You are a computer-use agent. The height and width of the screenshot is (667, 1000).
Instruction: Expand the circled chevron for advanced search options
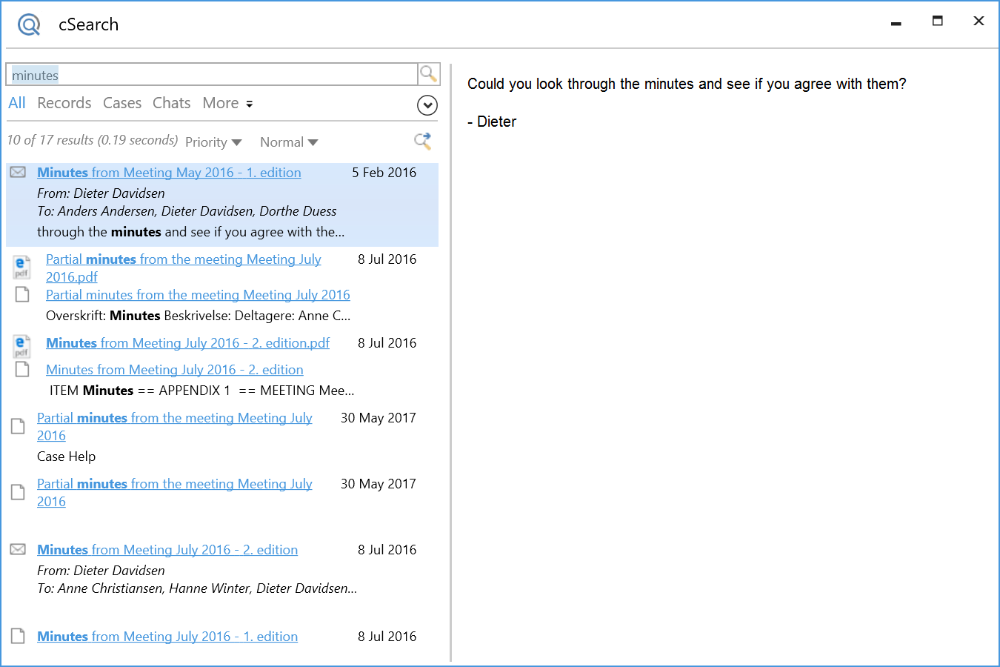click(427, 105)
